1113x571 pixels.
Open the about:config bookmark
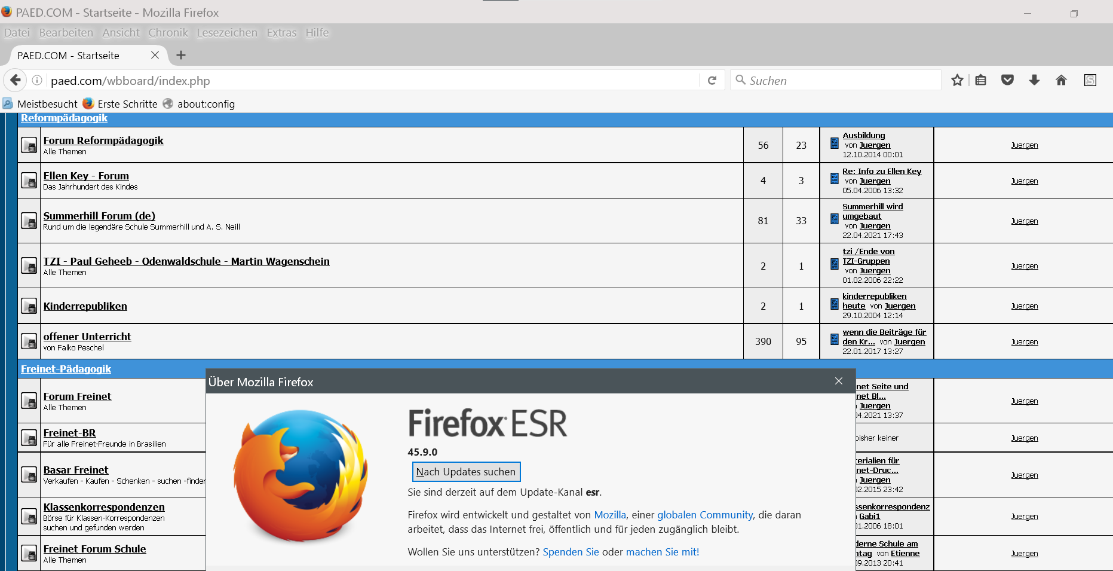click(x=206, y=104)
